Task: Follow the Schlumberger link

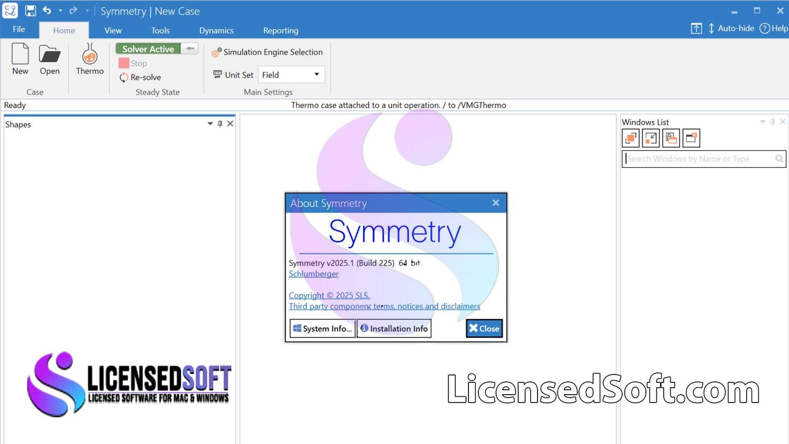Action: [314, 274]
